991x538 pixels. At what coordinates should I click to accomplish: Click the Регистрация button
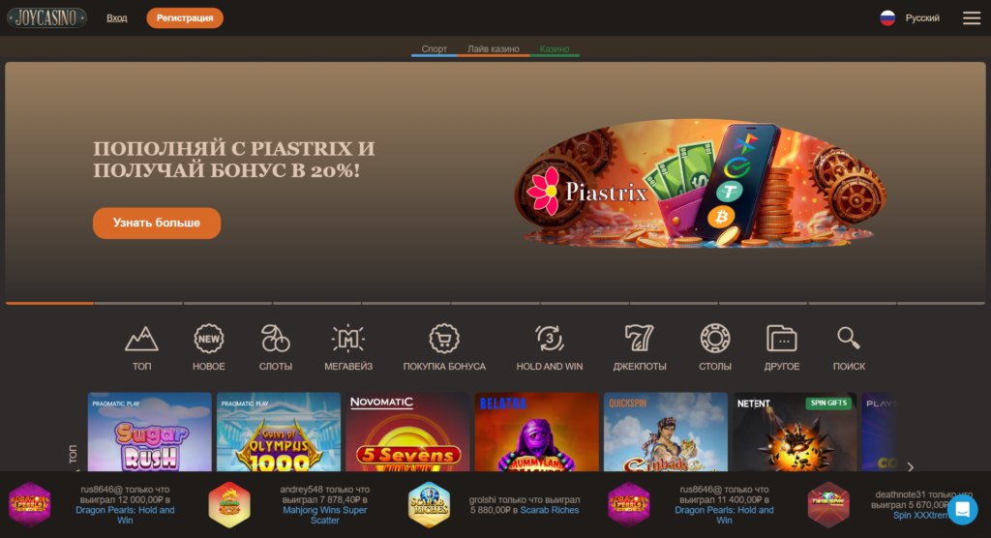point(185,17)
